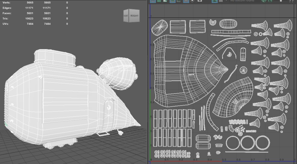This screenshot has height=164, width=297.
Task: Click the isolate select circle icon in UV toolbar
Action: [x=193, y=1]
